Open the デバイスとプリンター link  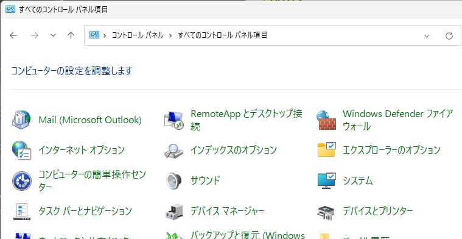tap(378, 212)
